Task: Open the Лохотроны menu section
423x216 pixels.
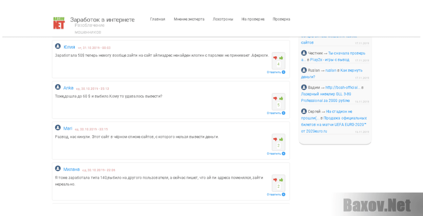Action: (223, 19)
